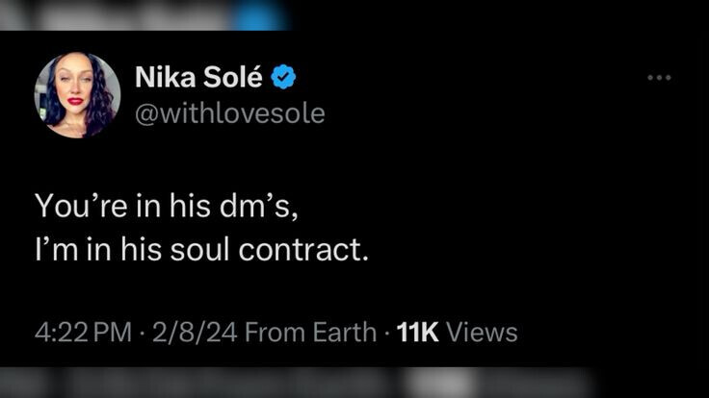The height and width of the screenshot is (398, 709).
Task: Open the @withlovesole handle link
Action: 229,113
